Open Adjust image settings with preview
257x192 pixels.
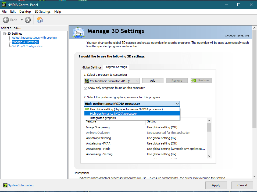pyautogui.click(x=34, y=38)
